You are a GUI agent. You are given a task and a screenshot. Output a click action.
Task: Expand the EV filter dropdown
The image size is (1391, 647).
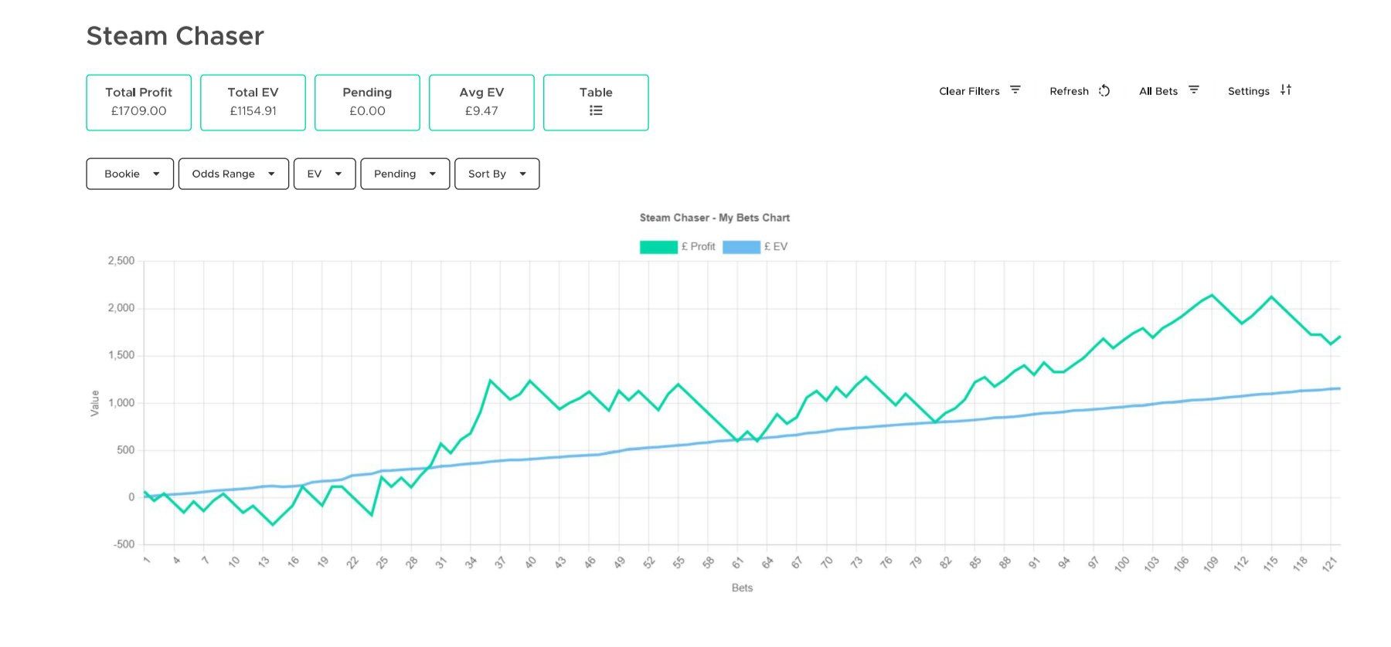click(x=325, y=174)
